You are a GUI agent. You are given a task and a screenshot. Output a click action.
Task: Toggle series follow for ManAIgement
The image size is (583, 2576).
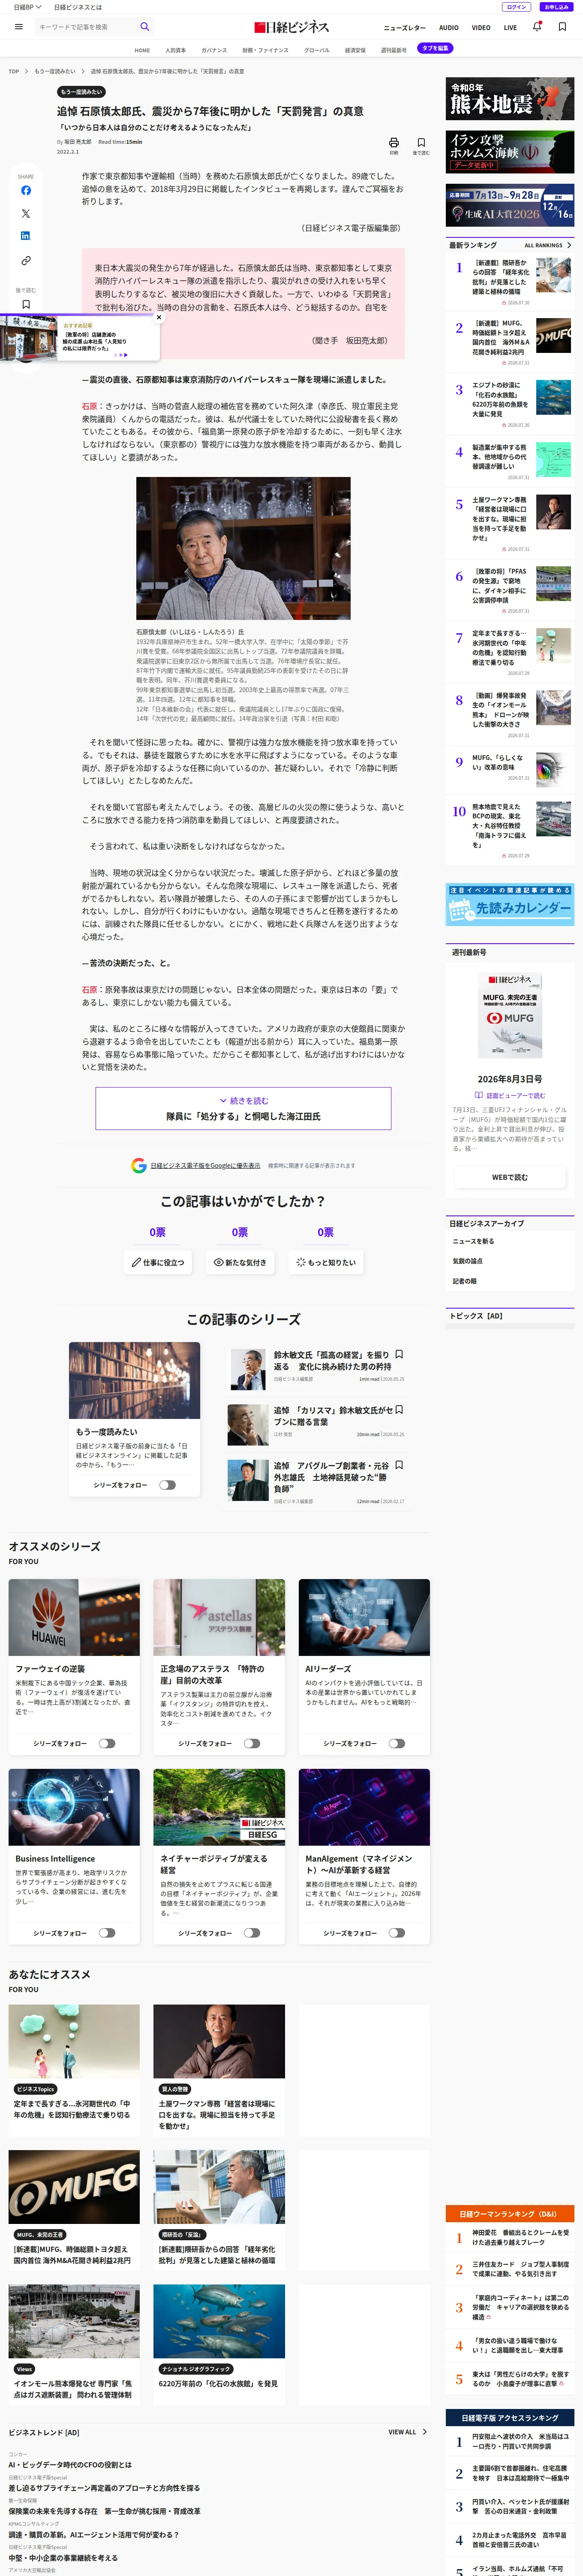pyautogui.click(x=397, y=1933)
